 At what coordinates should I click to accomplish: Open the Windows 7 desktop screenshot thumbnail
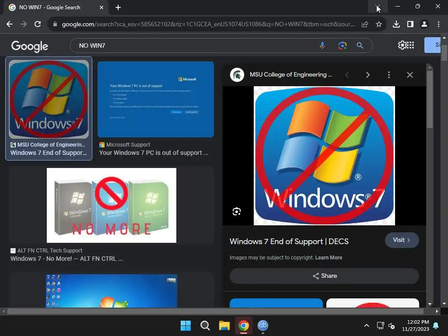pyautogui.click(x=112, y=291)
